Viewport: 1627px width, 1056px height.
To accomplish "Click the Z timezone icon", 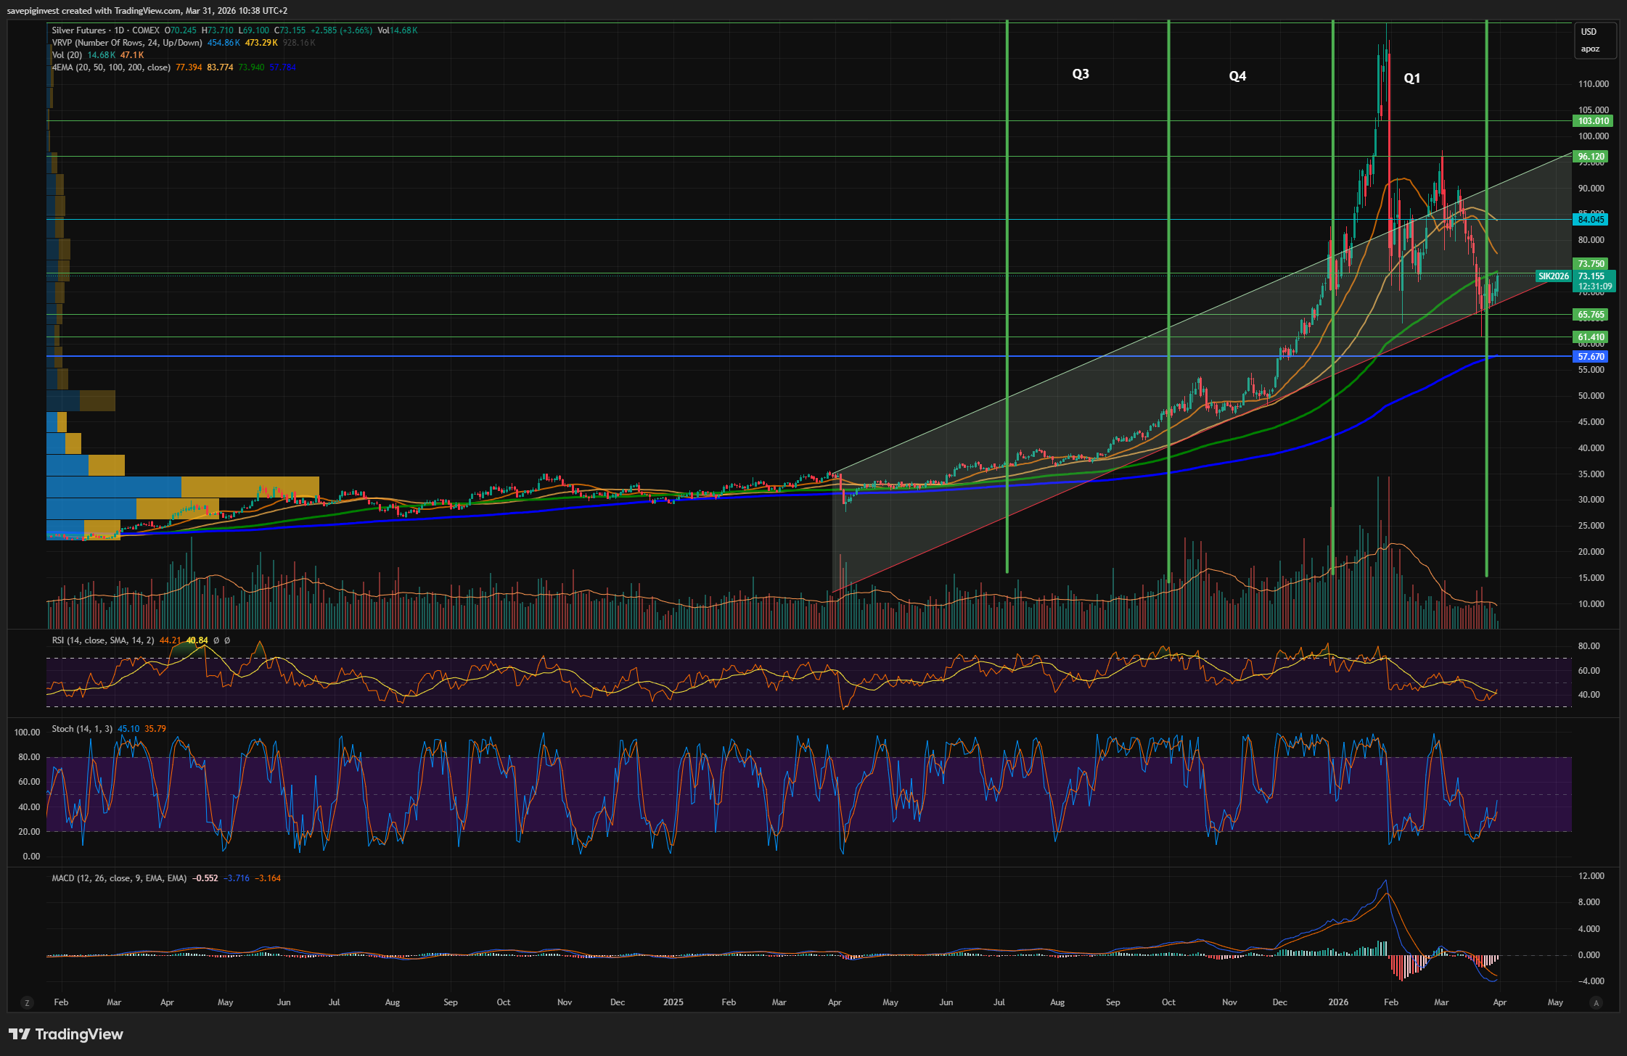I will pos(27,1002).
